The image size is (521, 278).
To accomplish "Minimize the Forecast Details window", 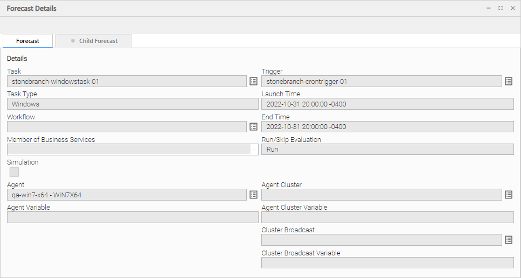I will [489, 8].
